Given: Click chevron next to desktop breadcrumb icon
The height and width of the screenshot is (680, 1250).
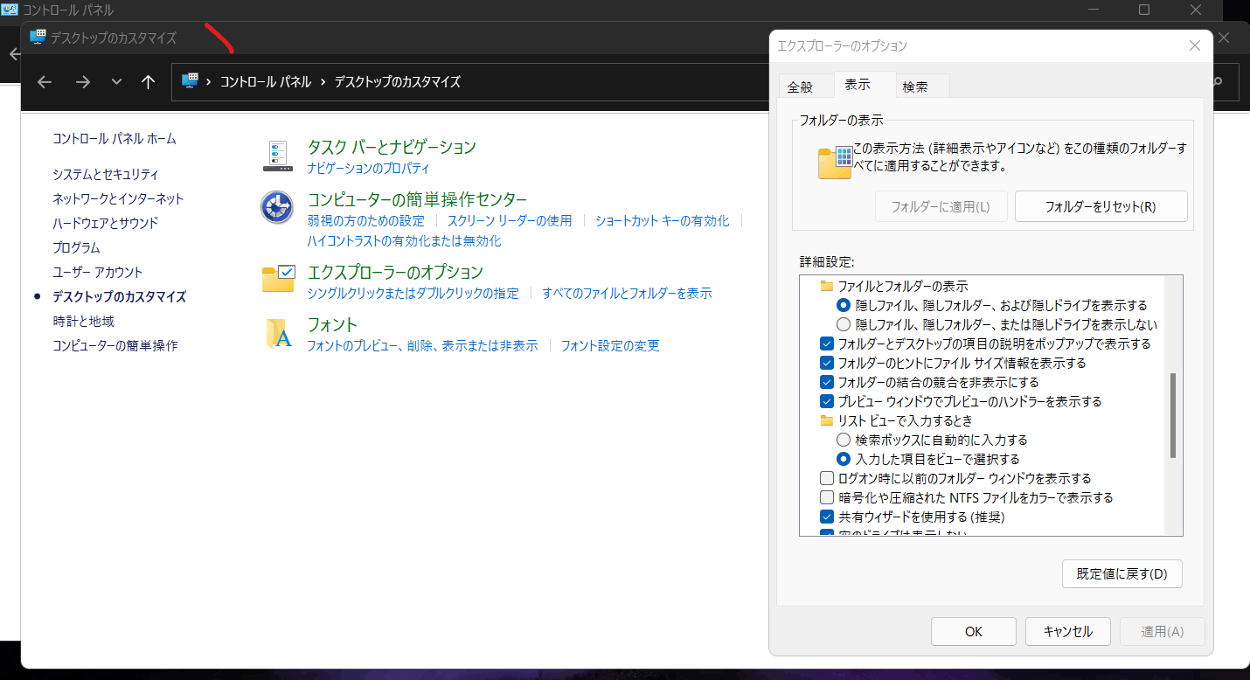Looking at the screenshot, I should [x=210, y=81].
